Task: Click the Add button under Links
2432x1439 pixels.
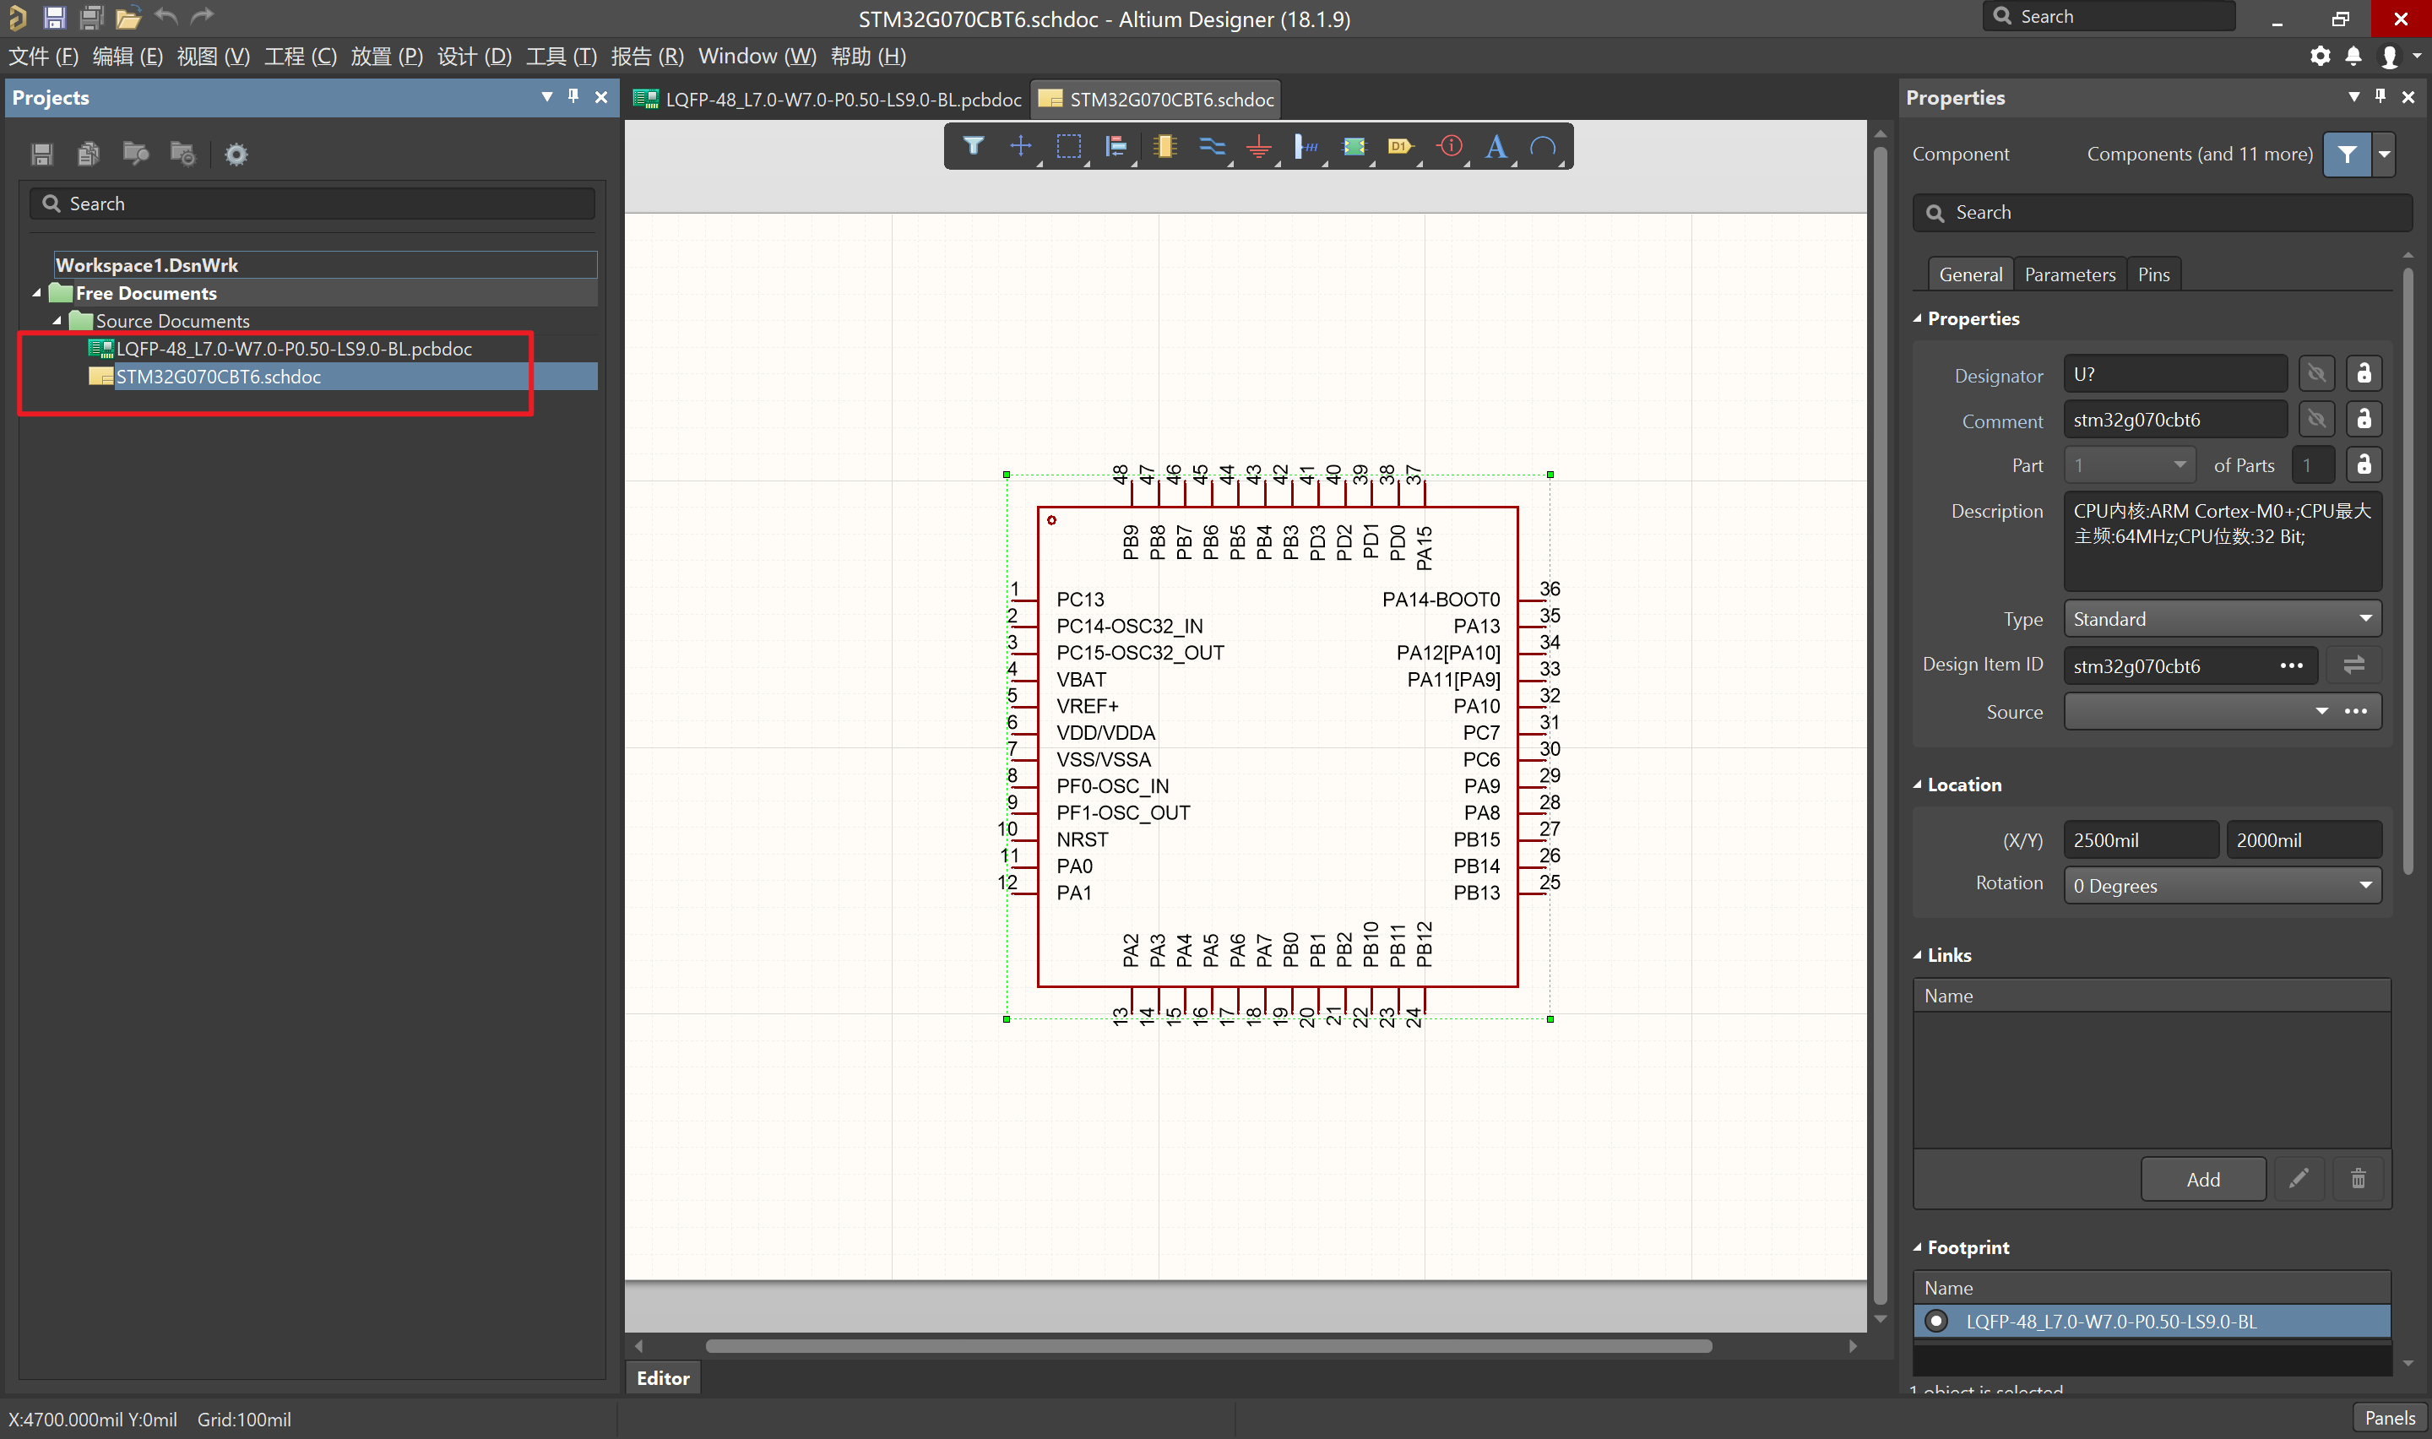Action: point(2202,1179)
